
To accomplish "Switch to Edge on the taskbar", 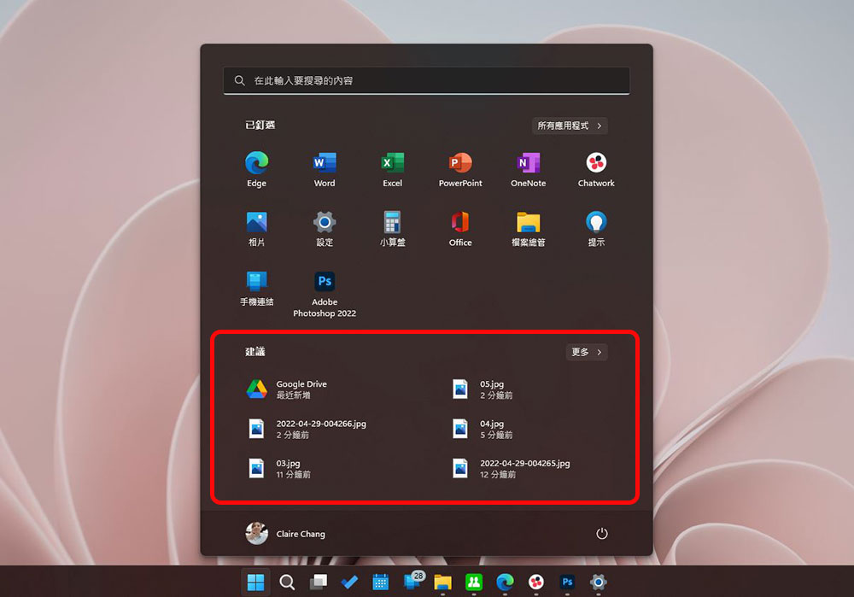I will 505,582.
